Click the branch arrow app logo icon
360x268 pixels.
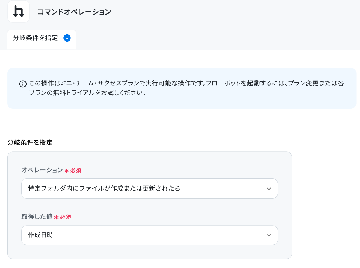(18, 12)
